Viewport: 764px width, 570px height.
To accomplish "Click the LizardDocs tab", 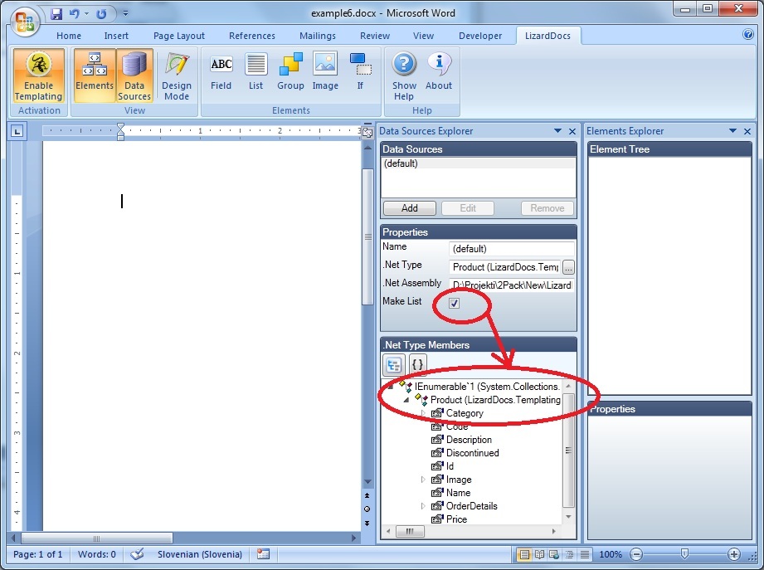I will [x=547, y=36].
